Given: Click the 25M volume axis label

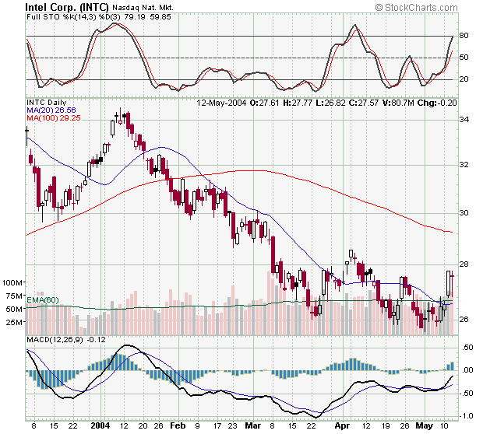Looking at the screenshot, I should pos(15,322).
